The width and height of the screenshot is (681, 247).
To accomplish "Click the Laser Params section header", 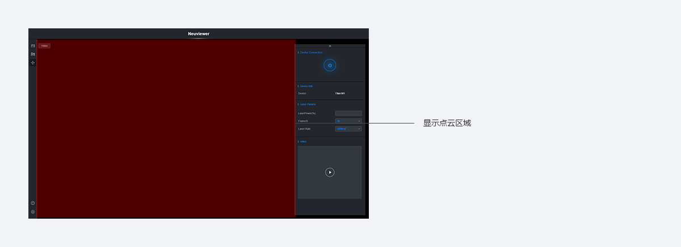I will click(308, 104).
